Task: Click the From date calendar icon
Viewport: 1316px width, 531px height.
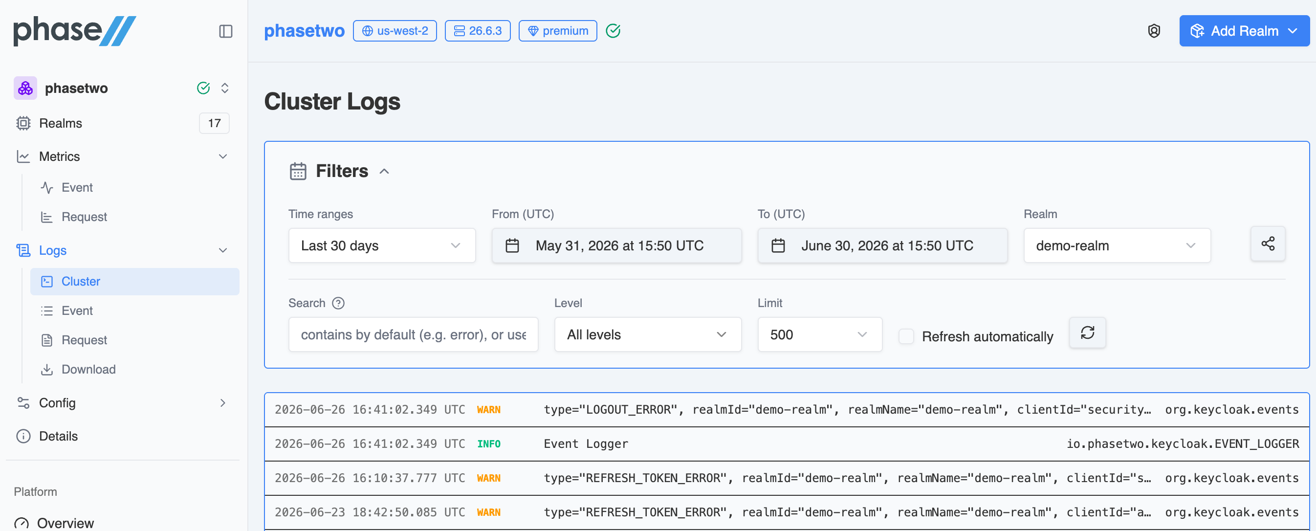Action: (512, 245)
